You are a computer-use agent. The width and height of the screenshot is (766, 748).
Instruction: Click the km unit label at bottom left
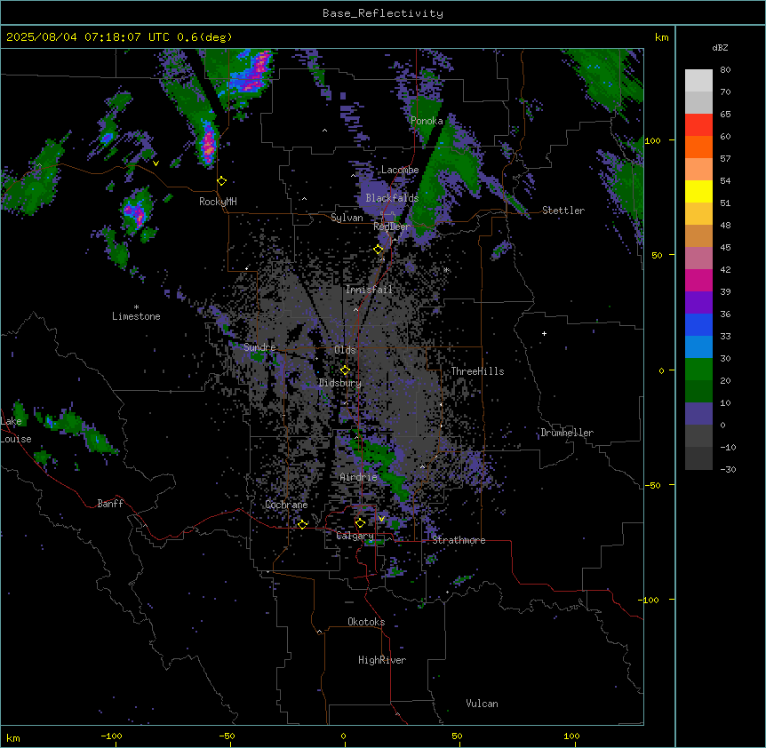tap(13, 737)
